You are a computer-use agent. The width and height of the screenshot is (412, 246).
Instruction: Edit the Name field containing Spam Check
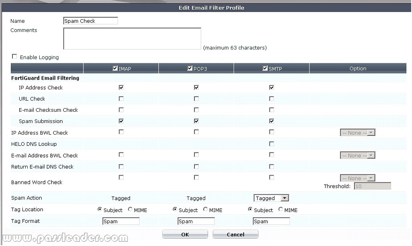click(91, 21)
